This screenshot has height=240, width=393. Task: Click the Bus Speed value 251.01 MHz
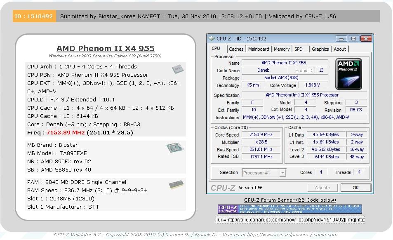(x=261, y=150)
